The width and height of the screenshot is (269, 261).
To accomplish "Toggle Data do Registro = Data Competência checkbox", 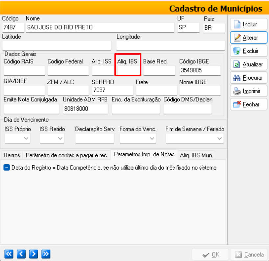I will [x=7, y=168].
